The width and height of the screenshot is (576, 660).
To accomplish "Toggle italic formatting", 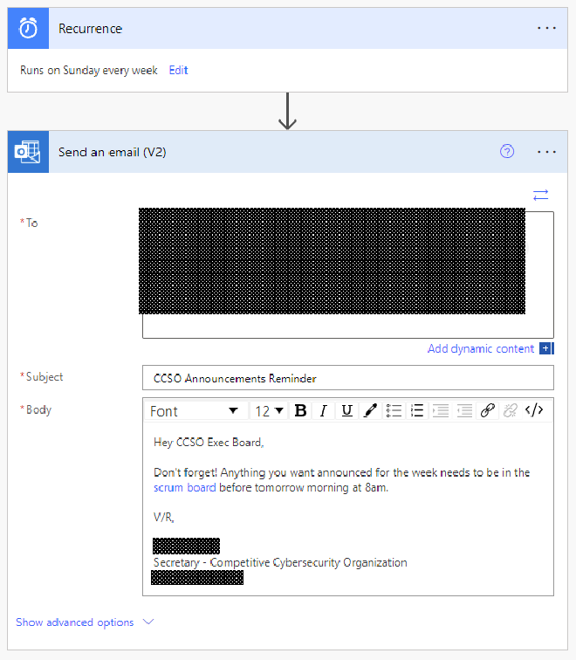I will coord(323,411).
